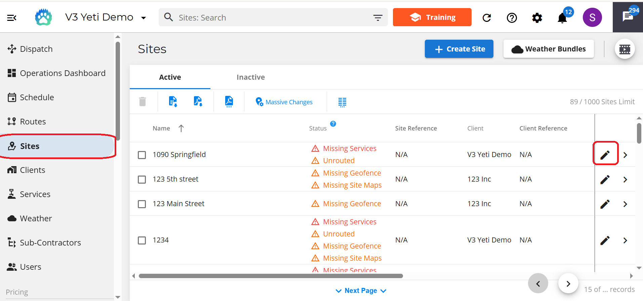Click the horizontal table scrollbar

coord(271,276)
